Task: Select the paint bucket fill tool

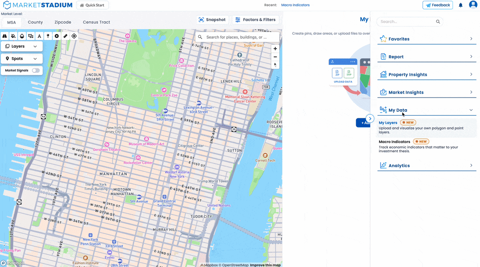Action: click(x=13, y=36)
